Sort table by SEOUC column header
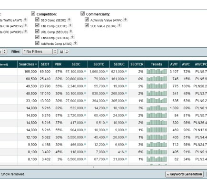Viewport: 207px width, 179px height. pyautogui.click(x=119, y=64)
